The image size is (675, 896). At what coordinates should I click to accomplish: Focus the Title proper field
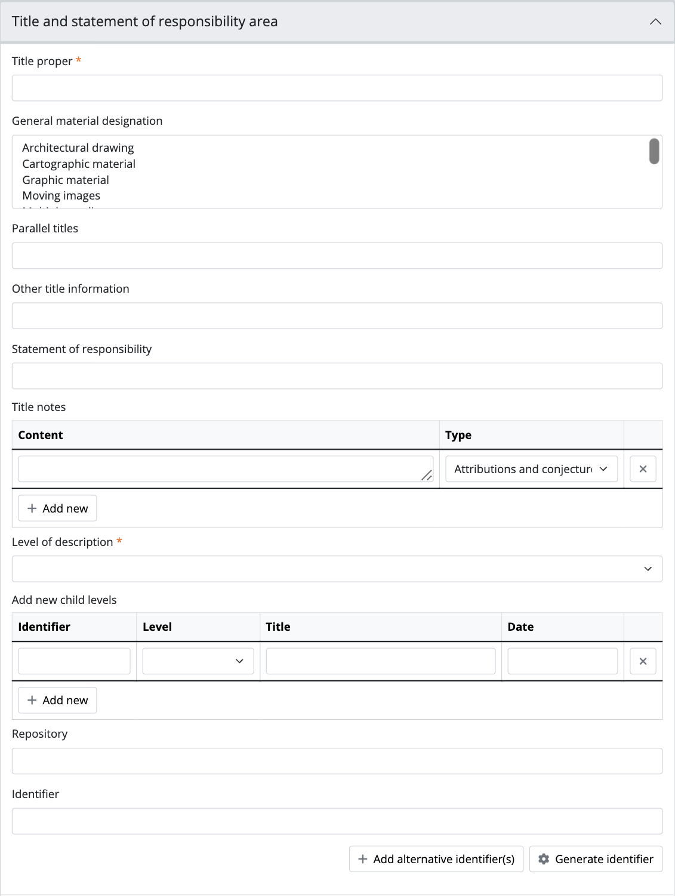337,88
